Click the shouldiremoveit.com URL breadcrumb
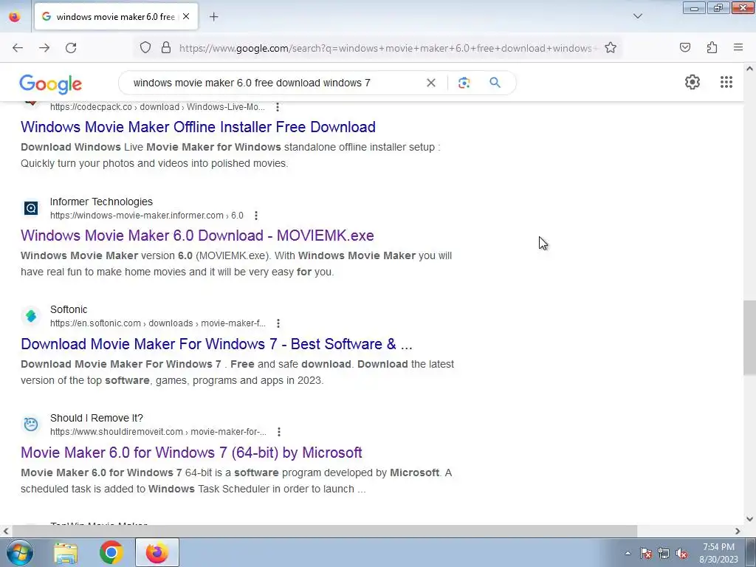 [158, 432]
